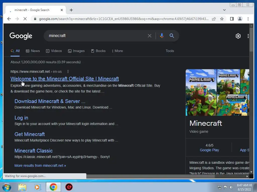
Task: Open Windows Explorer from taskbar
Action: pos(22,187)
